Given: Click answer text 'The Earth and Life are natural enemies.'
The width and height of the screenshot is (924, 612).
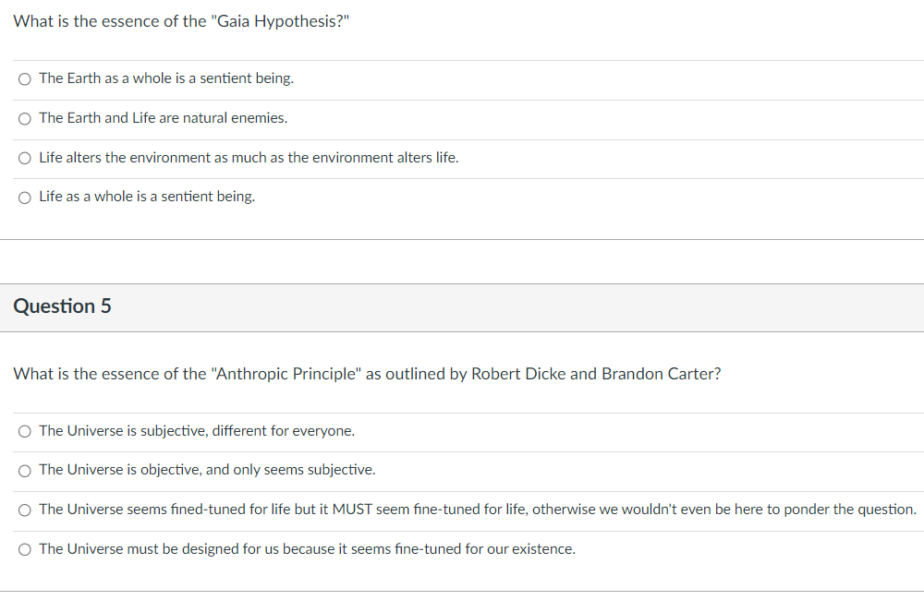Looking at the screenshot, I should [x=164, y=118].
